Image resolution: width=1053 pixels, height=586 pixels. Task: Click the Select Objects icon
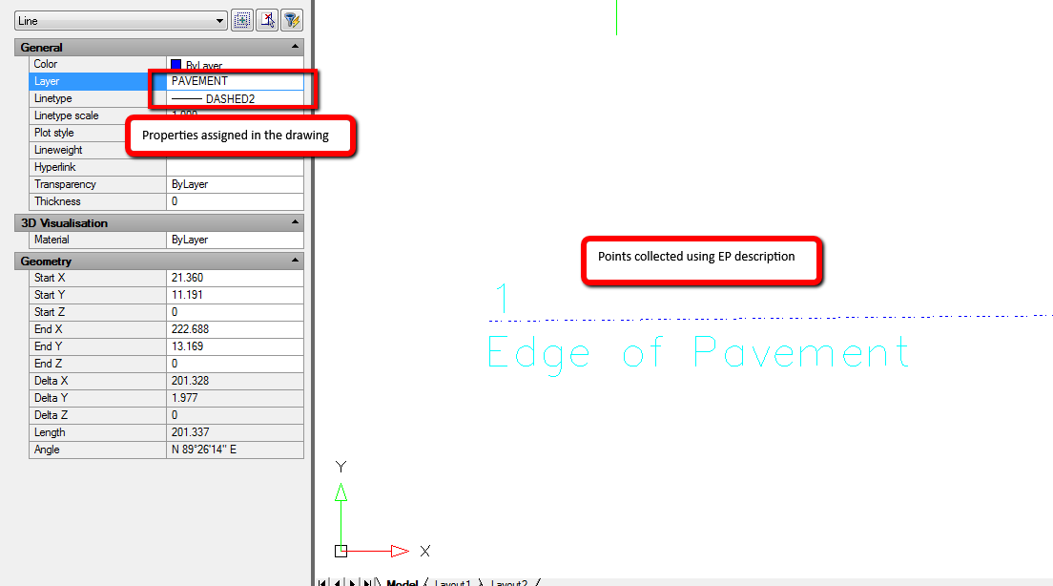tap(267, 20)
